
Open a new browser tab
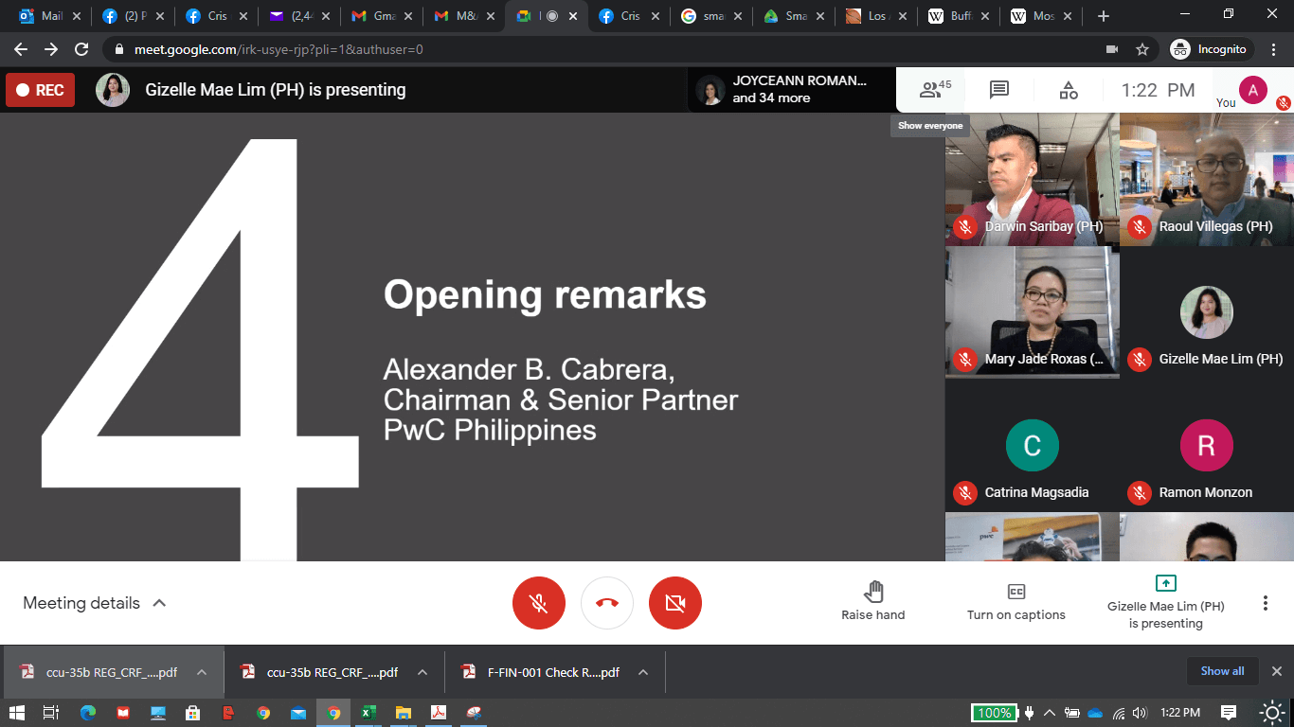(1104, 16)
